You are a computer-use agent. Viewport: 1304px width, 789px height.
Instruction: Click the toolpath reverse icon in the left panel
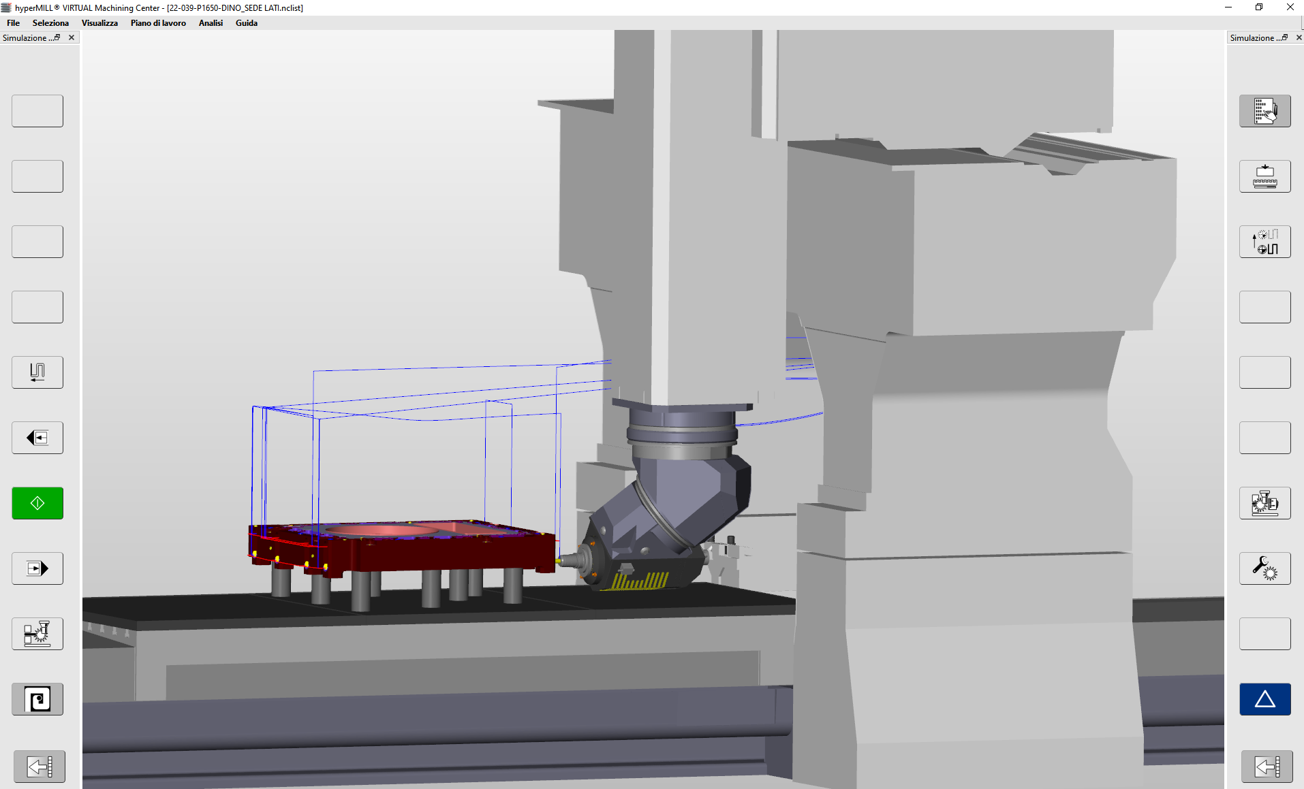click(37, 372)
